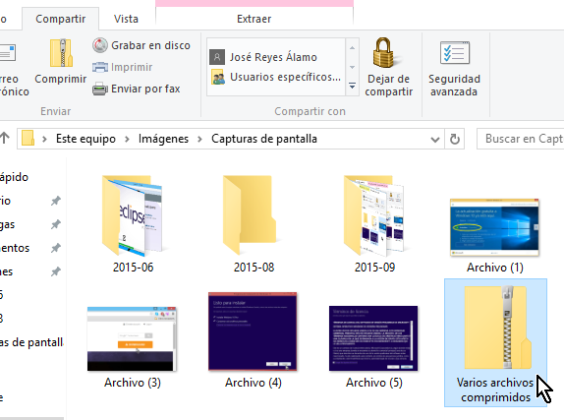The width and height of the screenshot is (564, 420).
Task: Switch to the Vista tab
Action: [x=126, y=19]
